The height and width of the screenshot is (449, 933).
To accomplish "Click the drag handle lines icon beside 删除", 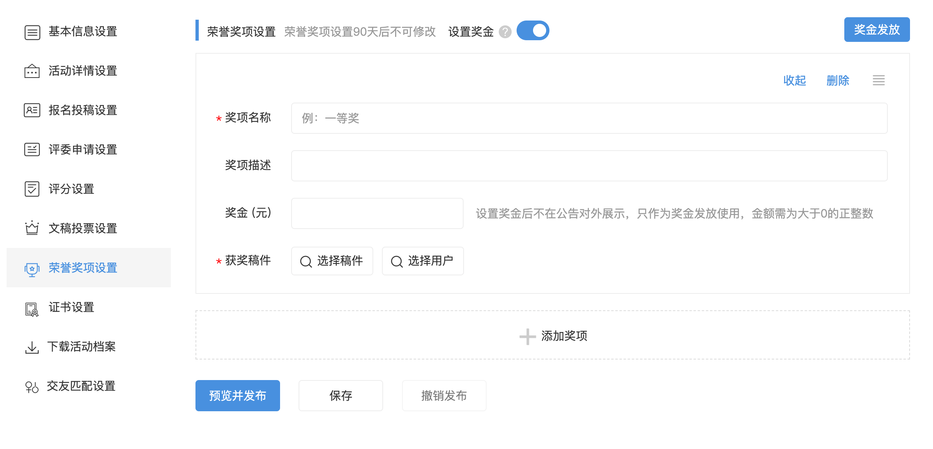I will pos(878,80).
